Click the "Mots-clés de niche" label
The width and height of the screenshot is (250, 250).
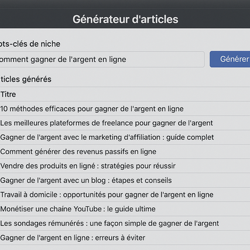[30, 44]
